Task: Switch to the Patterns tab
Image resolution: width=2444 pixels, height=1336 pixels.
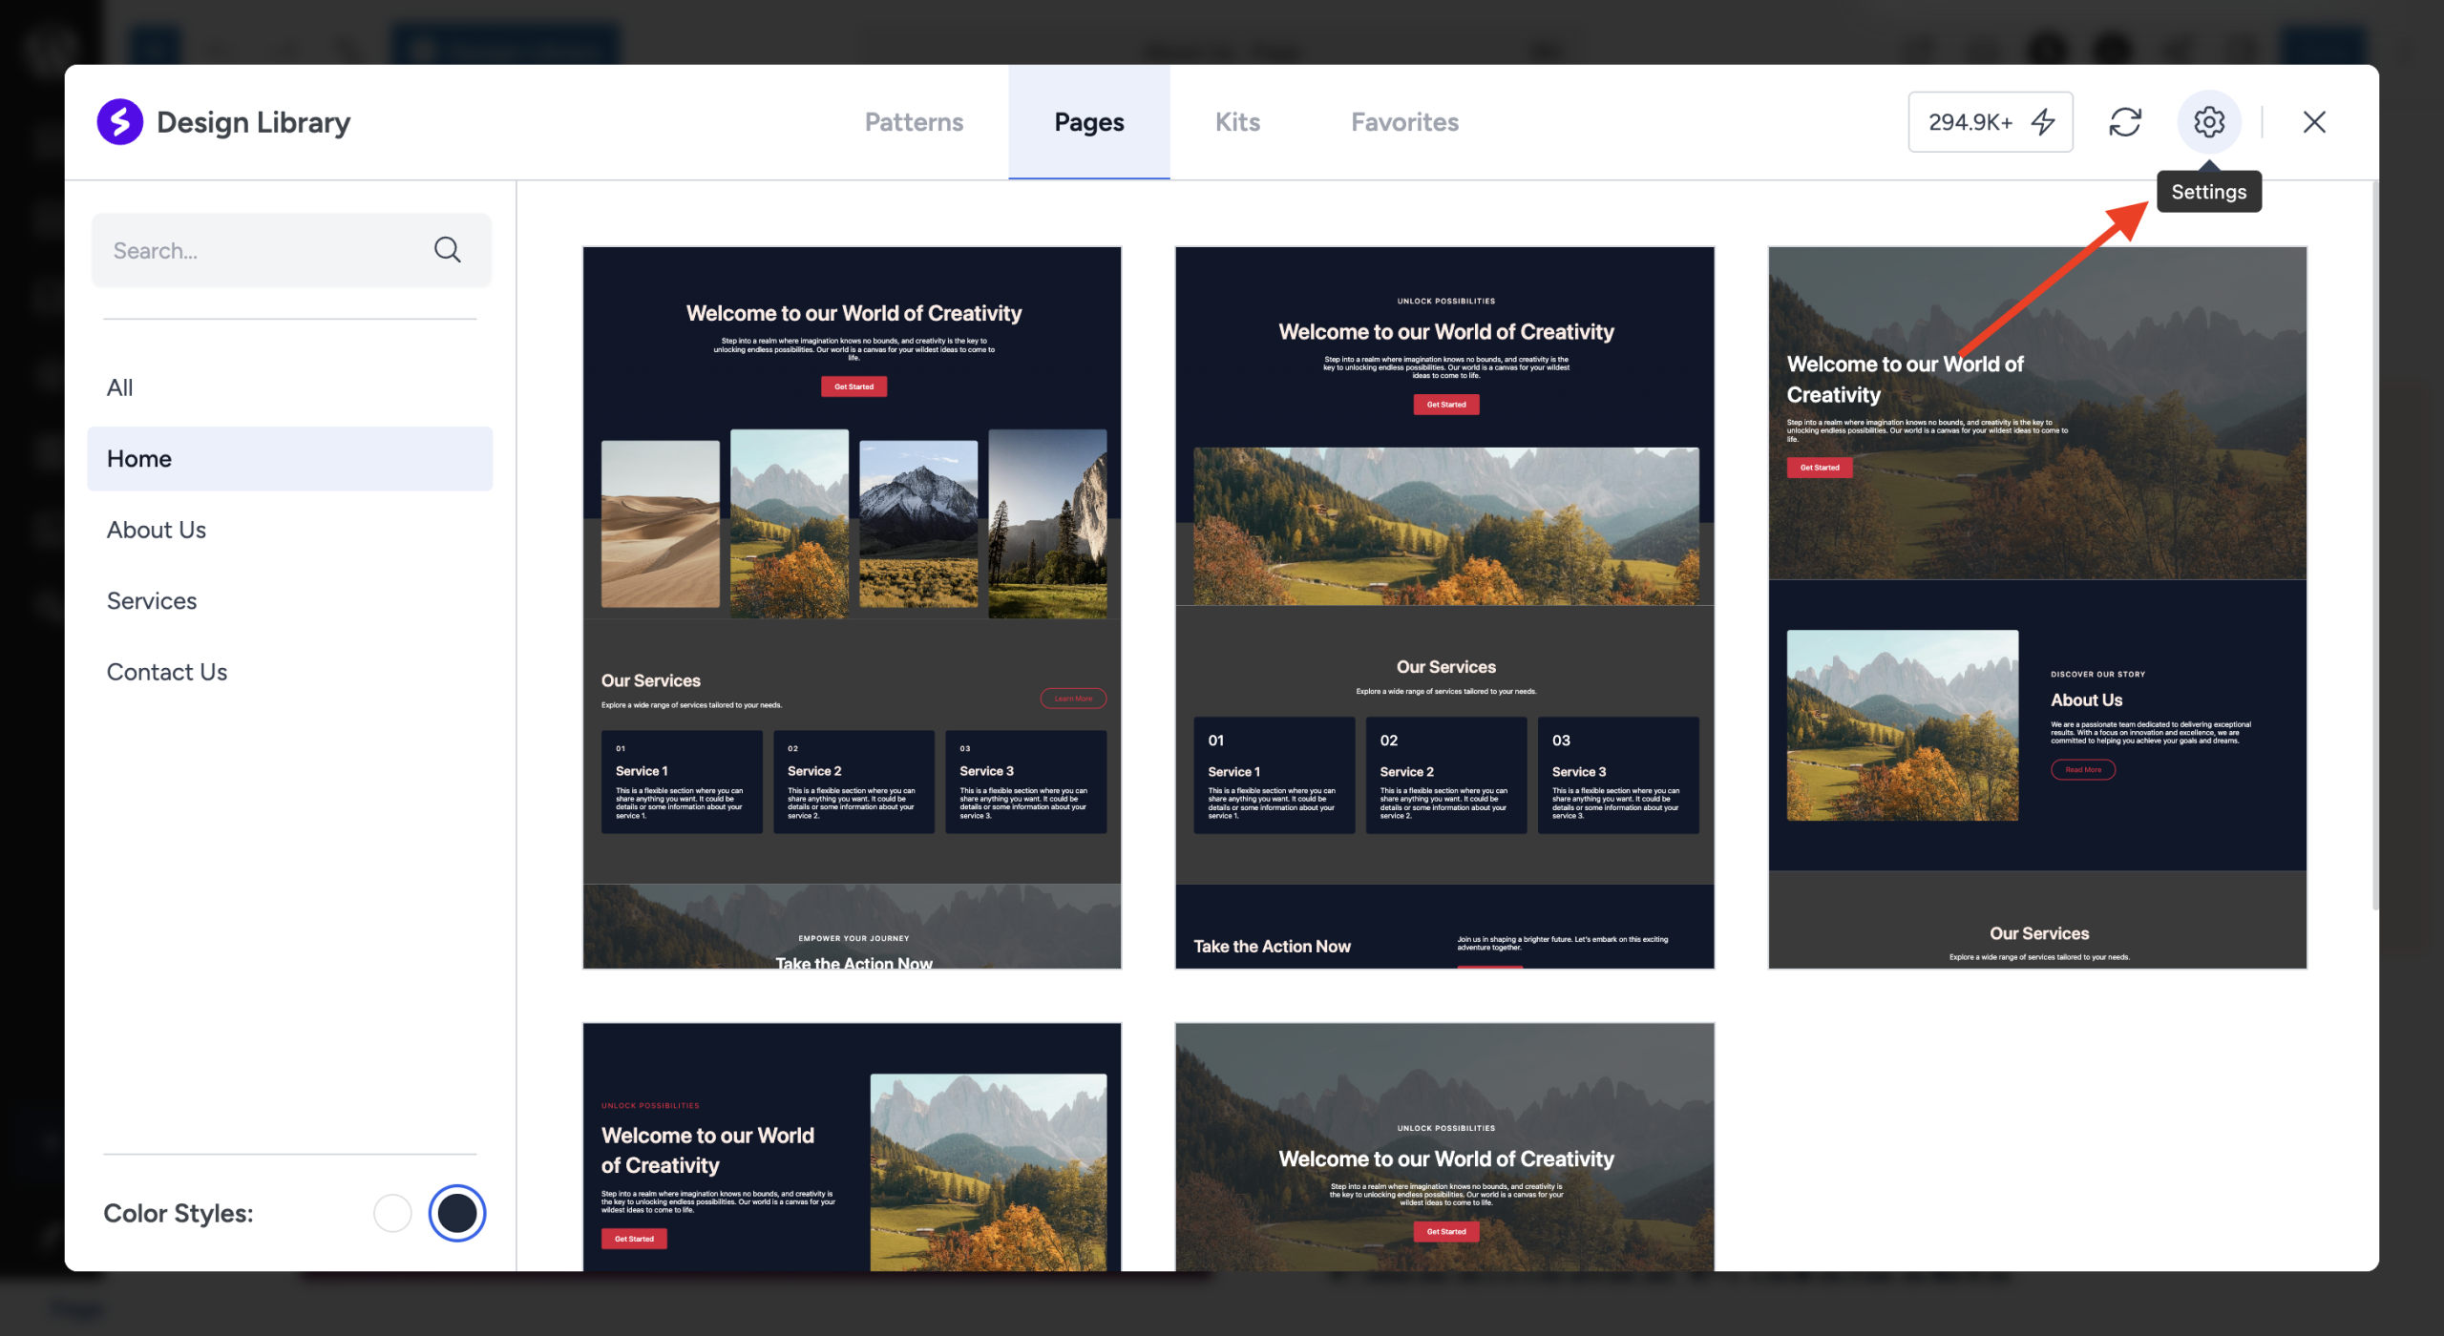Action: click(914, 122)
